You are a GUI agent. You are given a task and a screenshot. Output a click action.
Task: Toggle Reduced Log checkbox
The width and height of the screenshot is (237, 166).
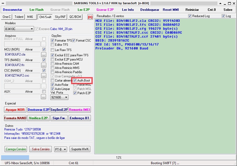pos(190,16)
